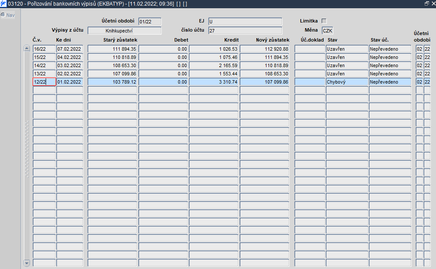This screenshot has height=269, width=436.
Task: Click Nepřevedeno status in row 16/22
Action: [390, 49]
